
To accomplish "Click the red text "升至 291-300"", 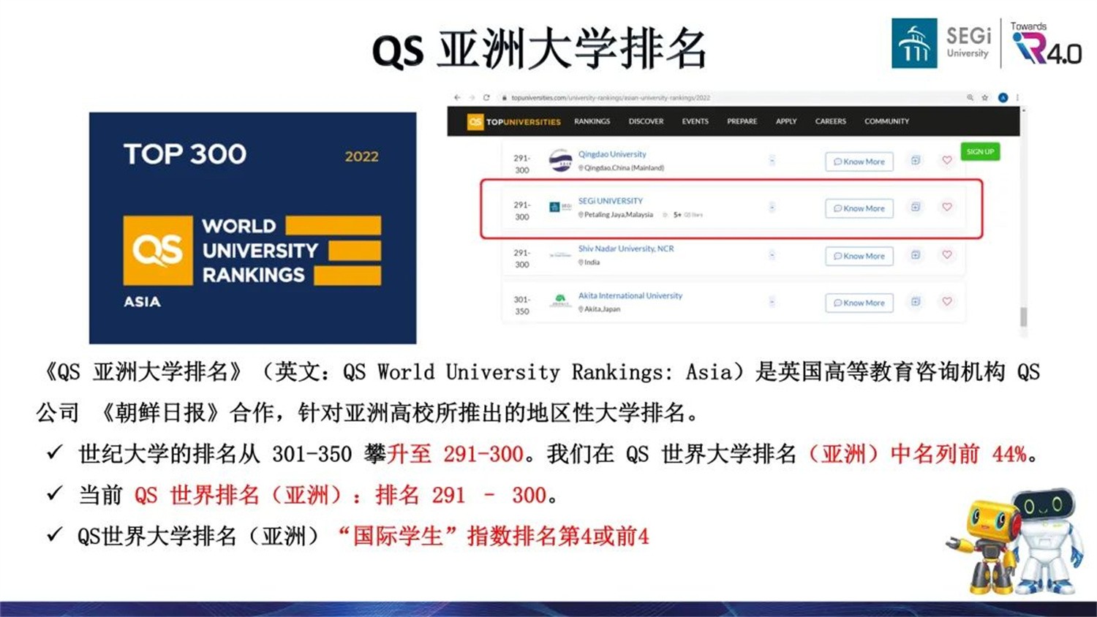I will 455,454.
